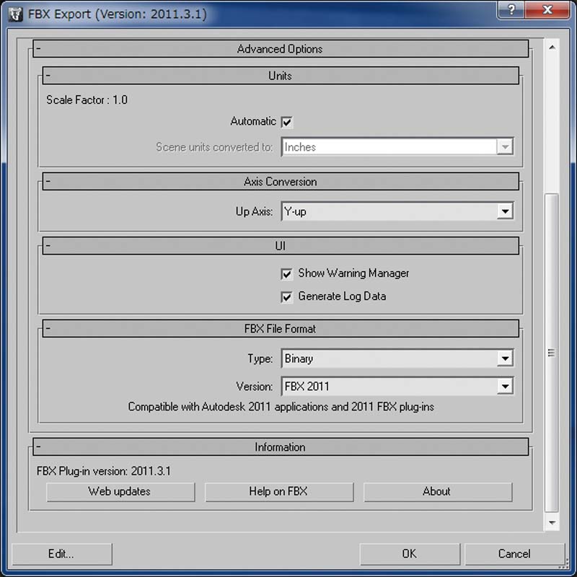Collapse the FBX File Format rollout
577x577 pixels.
[x=281, y=329]
